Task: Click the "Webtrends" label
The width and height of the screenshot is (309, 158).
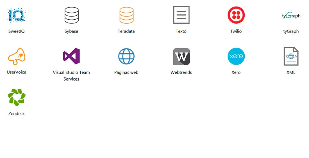Action: [x=181, y=72]
